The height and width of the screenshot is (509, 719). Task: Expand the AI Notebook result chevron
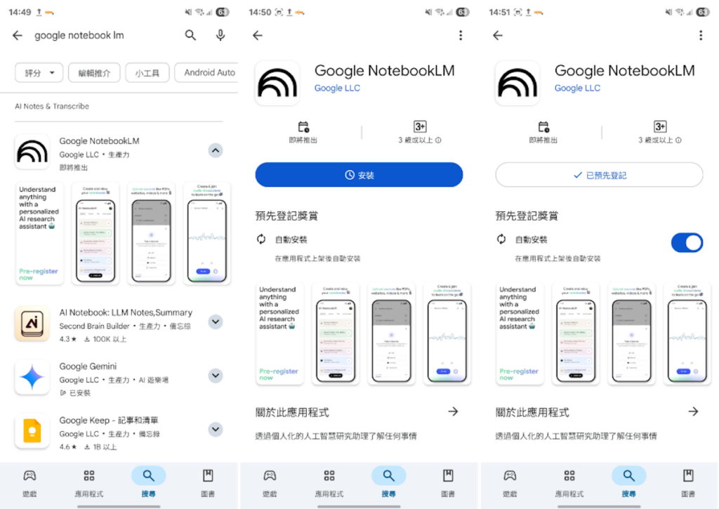[x=216, y=322]
